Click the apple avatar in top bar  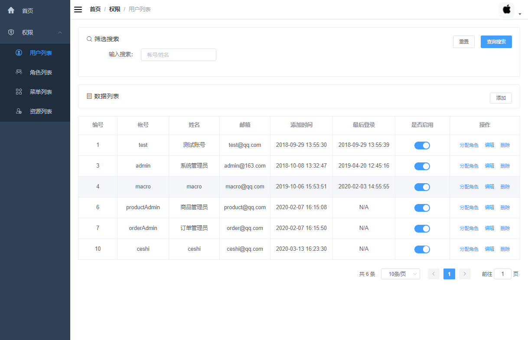tap(506, 9)
